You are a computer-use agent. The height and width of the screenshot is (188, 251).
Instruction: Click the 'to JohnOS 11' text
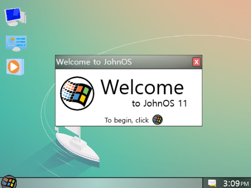tap(159, 103)
